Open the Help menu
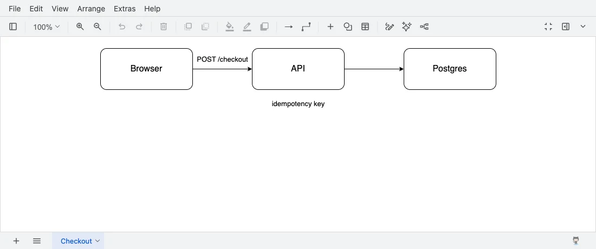 coord(152,8)
